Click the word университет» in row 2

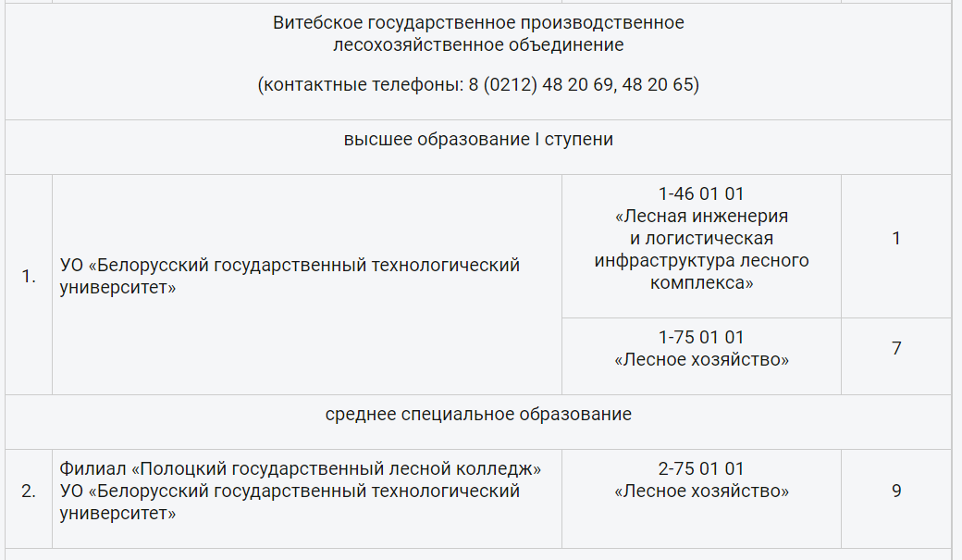pos(117,514)
